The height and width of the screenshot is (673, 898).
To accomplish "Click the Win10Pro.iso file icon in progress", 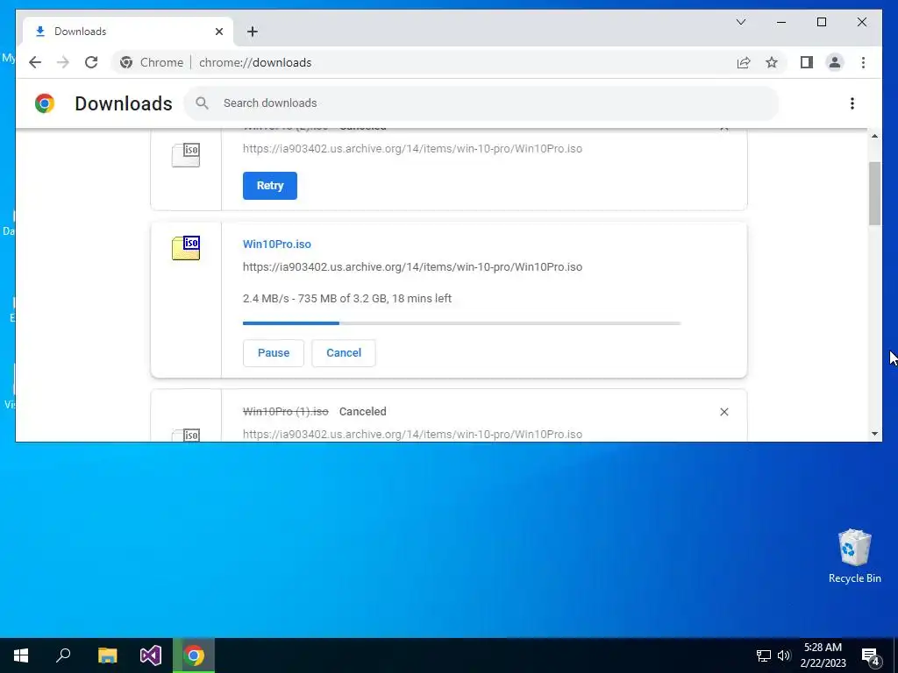I will (186, 248).
